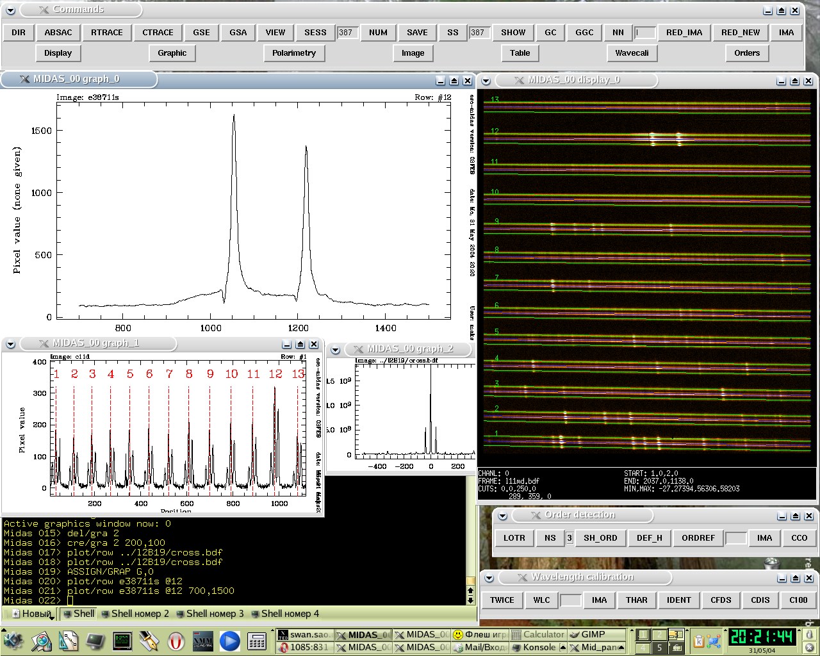Open the Graphic menu in Commands
This screenshot has width=820, height=656.
tap(172, 53)
